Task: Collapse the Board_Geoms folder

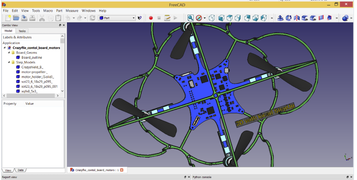Action: (9, 53)
